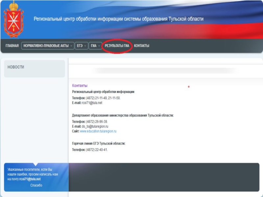Open the ГИА dropdown in navigation bar

95,46
